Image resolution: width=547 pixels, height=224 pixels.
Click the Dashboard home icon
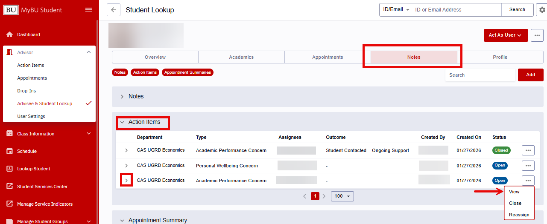pos(9,34)
